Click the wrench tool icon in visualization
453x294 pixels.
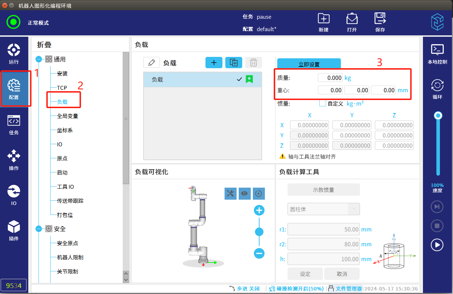pyautogui.click(x=230, y=193)
